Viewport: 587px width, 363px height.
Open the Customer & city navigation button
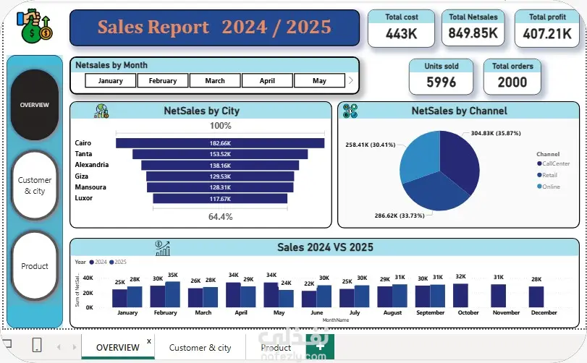[35, 185]
